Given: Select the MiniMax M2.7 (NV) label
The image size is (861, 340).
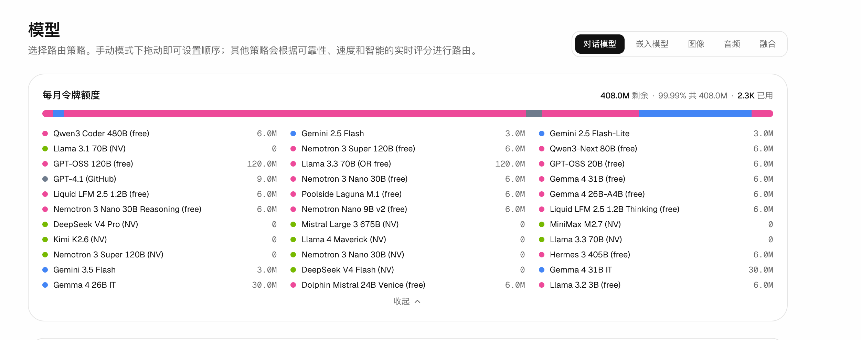Looking at the screenshot, I should tap(585, 224).
